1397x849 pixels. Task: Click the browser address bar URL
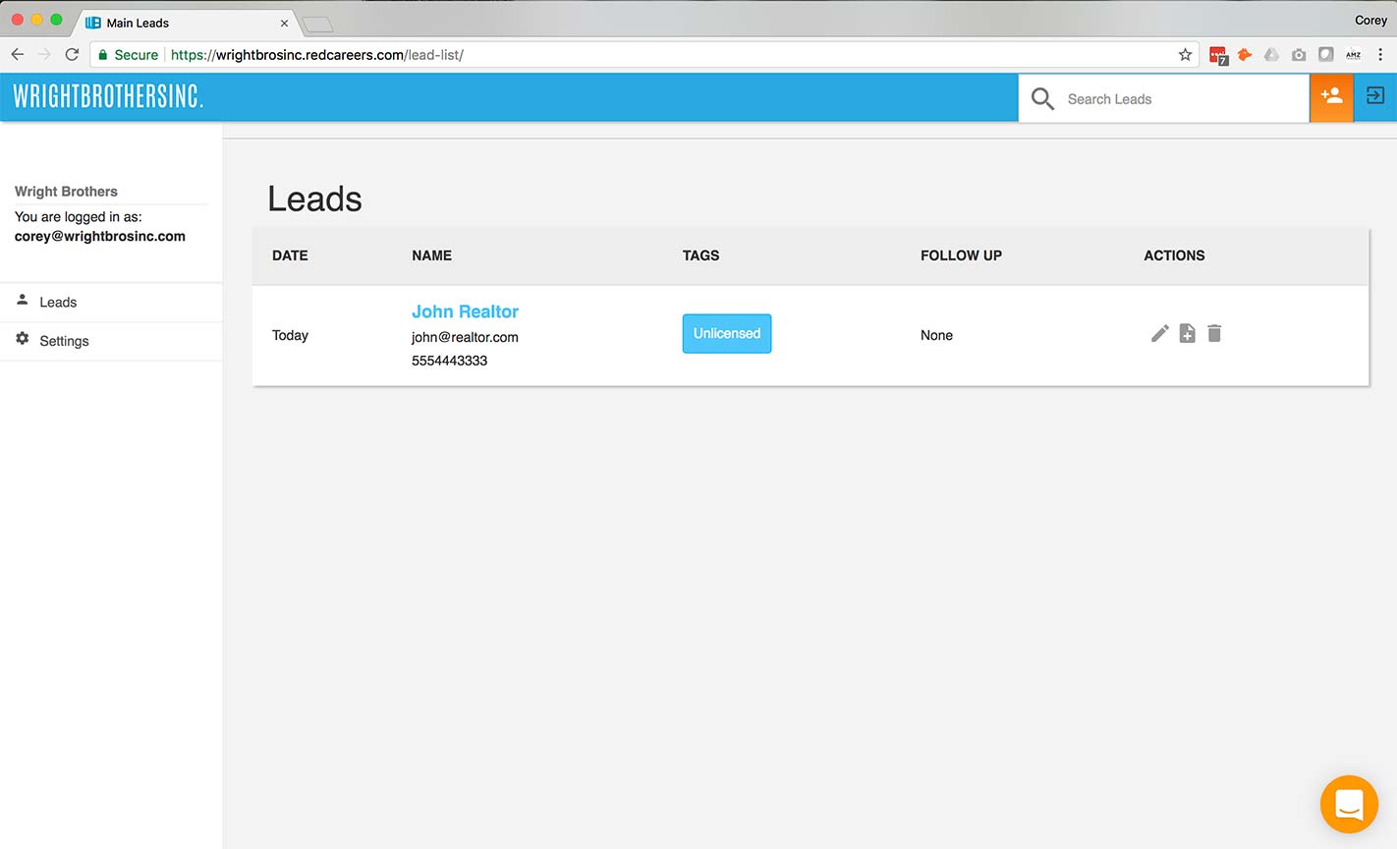pos(317,55)
